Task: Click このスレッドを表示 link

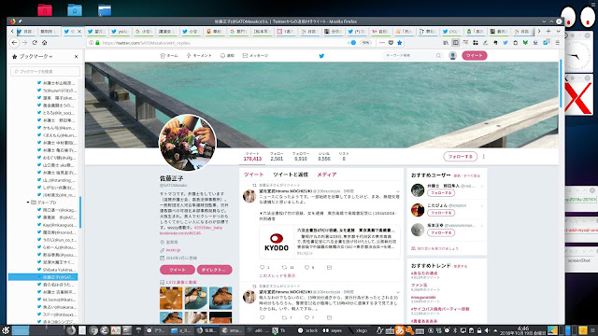Action: pyautogui.click(x=277, y=275)
